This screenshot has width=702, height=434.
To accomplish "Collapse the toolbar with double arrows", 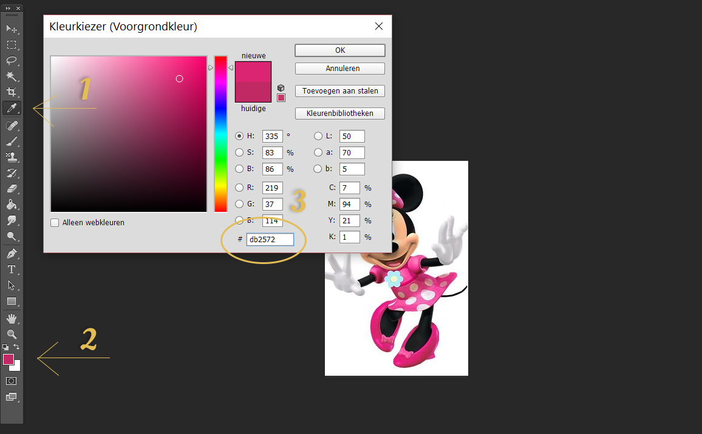I will point(8,8).
